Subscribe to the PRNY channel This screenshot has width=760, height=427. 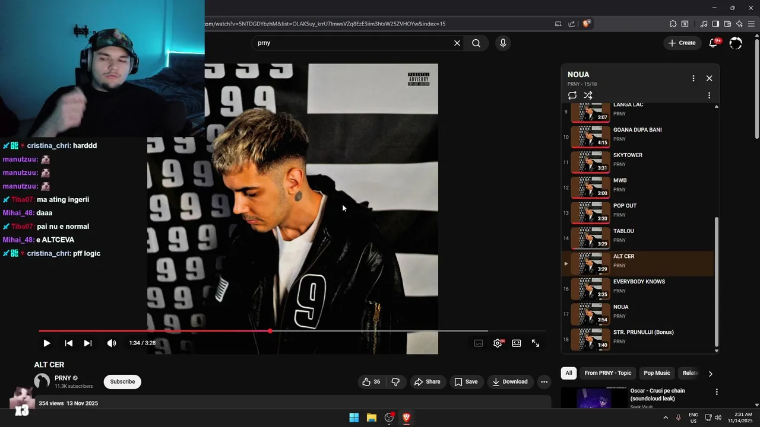click(x=122, y=382)
